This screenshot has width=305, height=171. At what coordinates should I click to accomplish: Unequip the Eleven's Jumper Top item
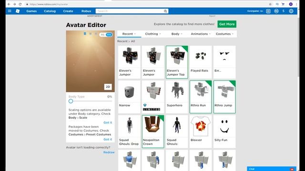tap(177, 62)
